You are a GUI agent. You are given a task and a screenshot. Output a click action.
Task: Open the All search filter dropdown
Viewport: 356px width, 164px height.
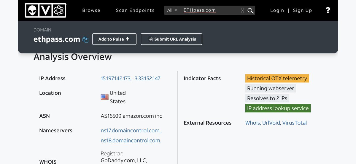172,10
